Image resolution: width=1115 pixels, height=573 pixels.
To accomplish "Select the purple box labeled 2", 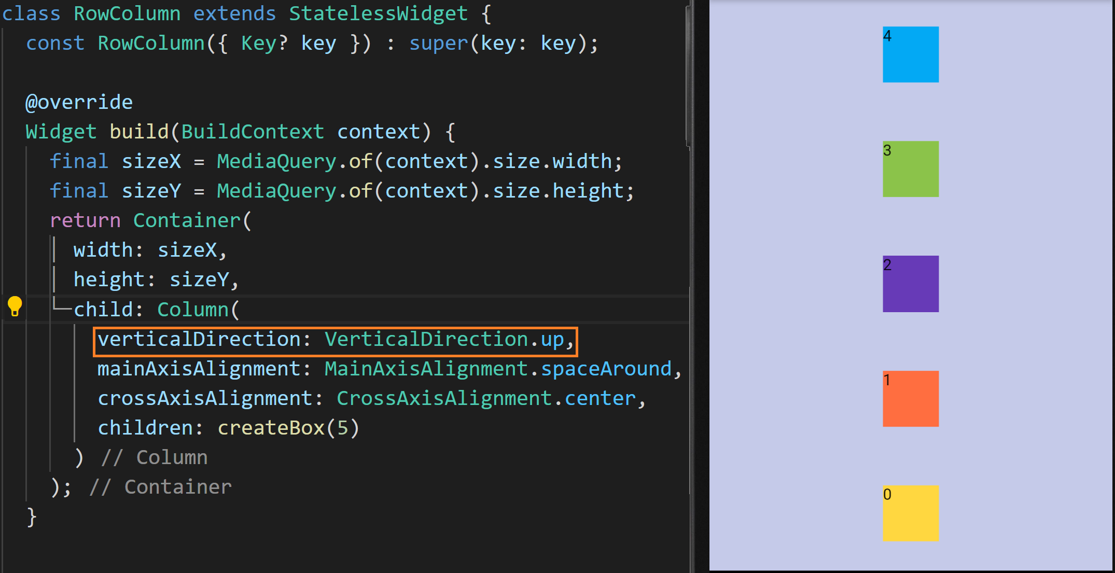I will pos(911,284).
